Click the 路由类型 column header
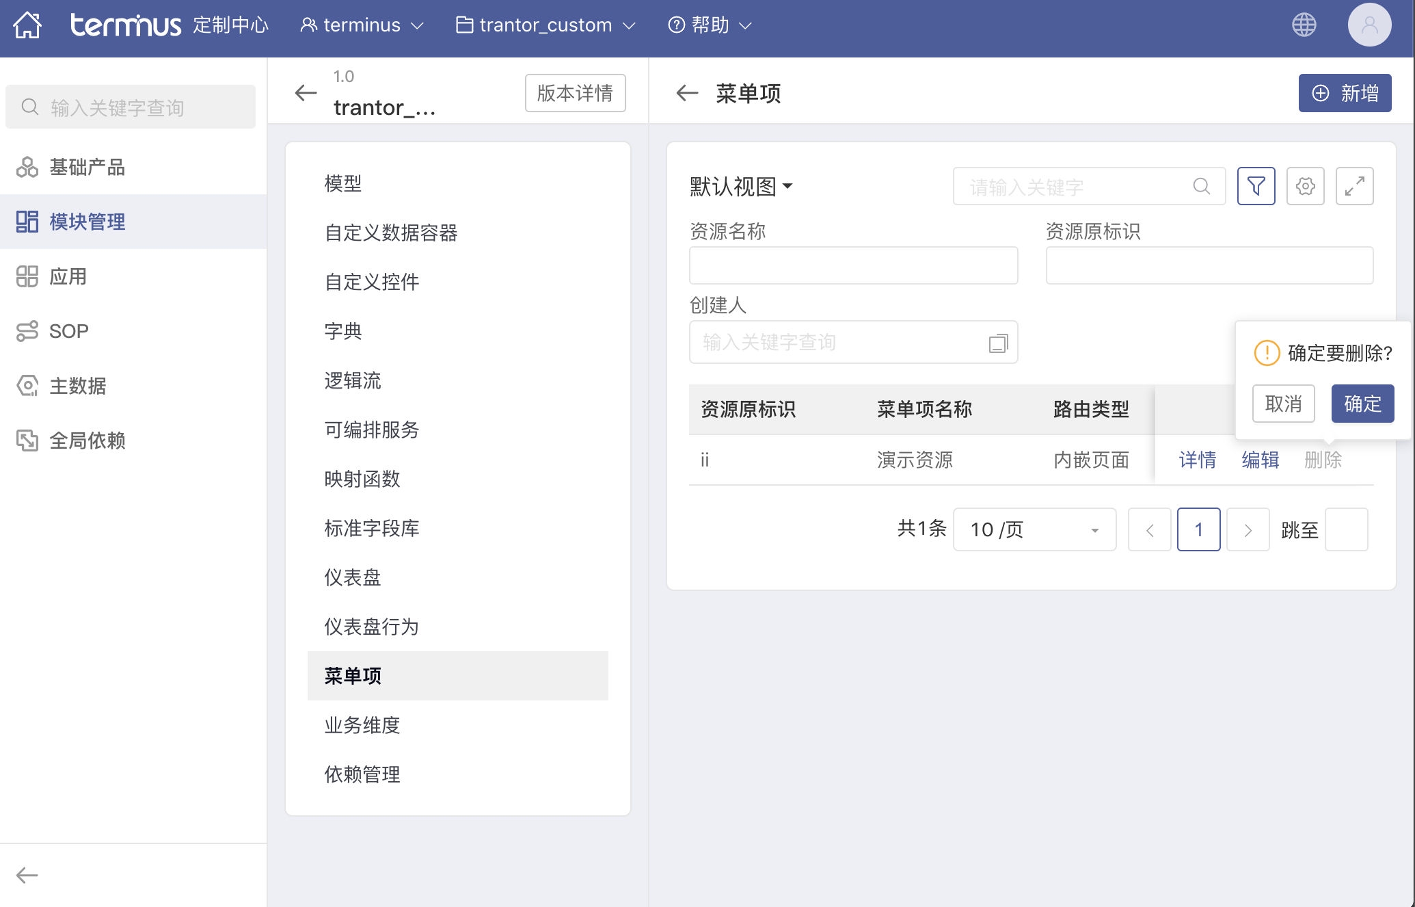 1091,409
